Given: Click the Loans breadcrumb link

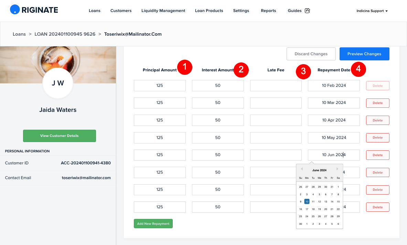Looking at the screenshot, I should [x=19, y=34].
